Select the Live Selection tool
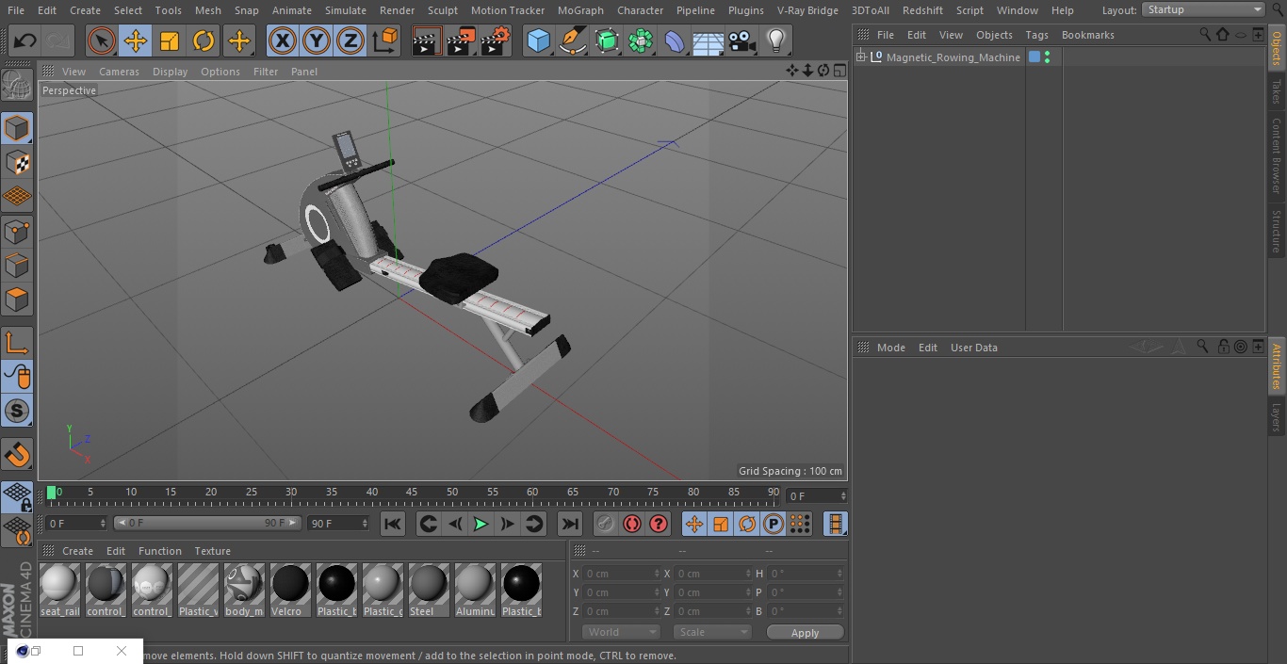This screenshot has height=664, width=1287. coord(102,41)
